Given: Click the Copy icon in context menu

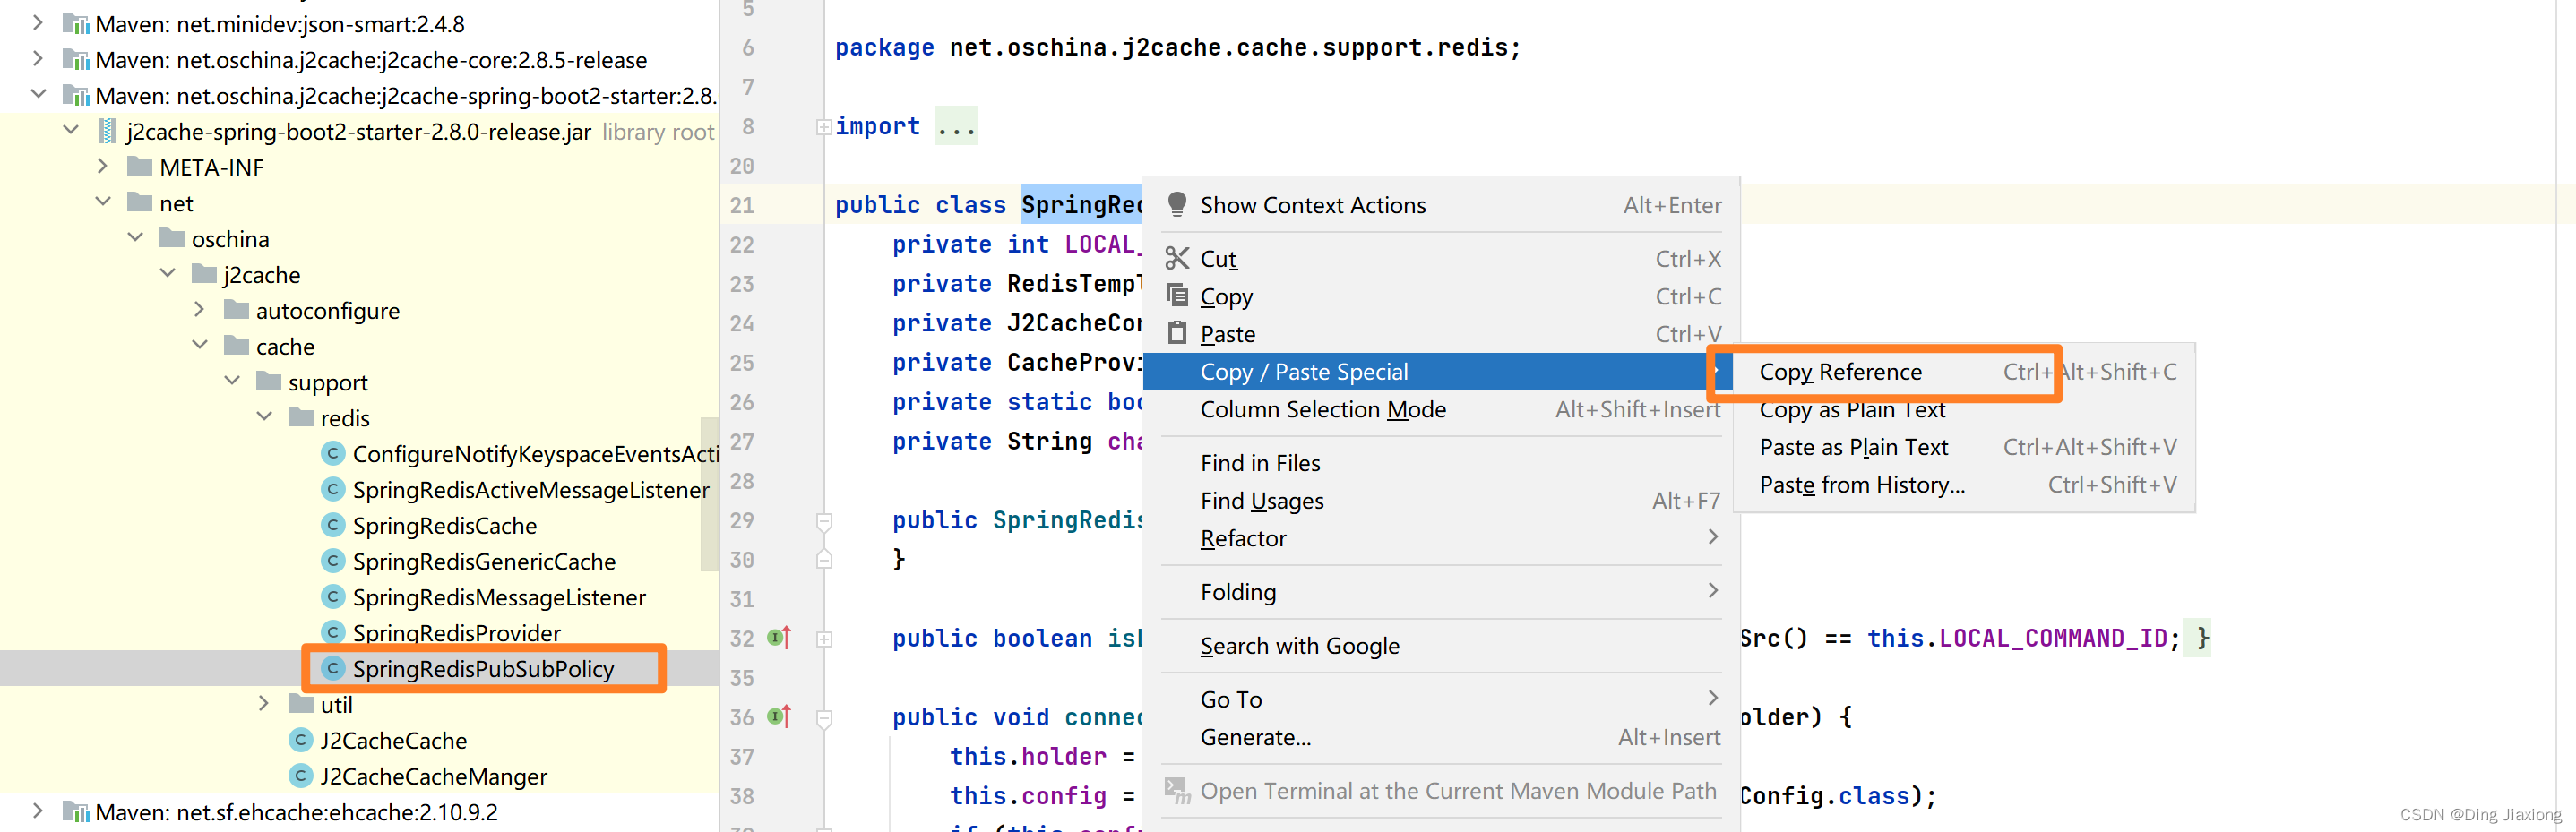Looking at the screenshot, I should tap(1177, 296).
